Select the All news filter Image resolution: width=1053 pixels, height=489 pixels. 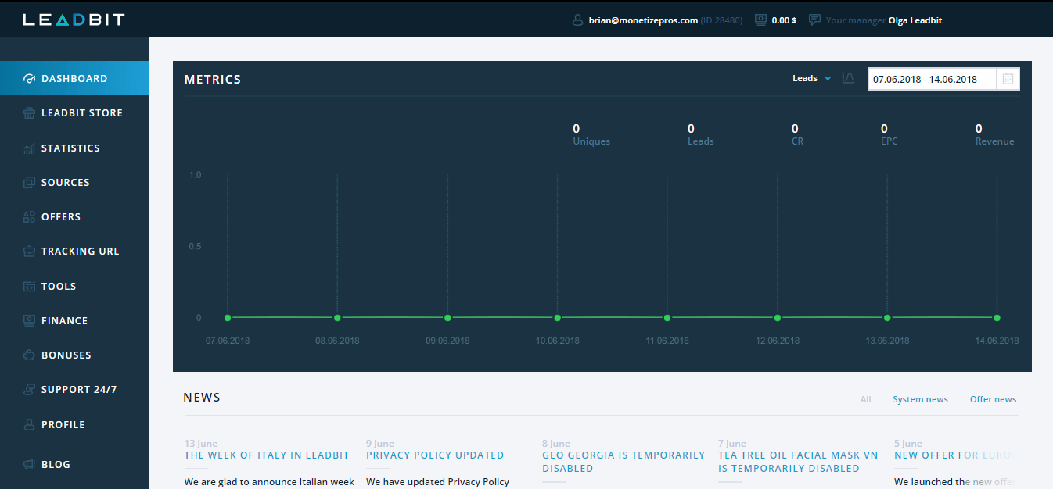click(x=865, y=399)
